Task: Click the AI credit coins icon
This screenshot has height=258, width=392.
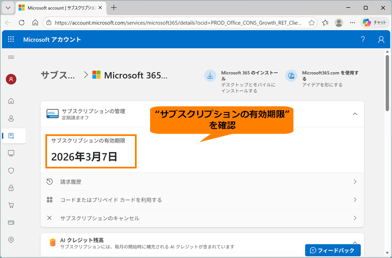Action: pyautogui.click(x=53, y=242)
